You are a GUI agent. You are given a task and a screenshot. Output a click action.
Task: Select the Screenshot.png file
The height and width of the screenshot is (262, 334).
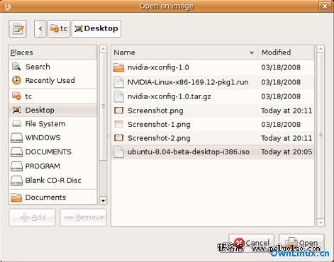[213, 110]
